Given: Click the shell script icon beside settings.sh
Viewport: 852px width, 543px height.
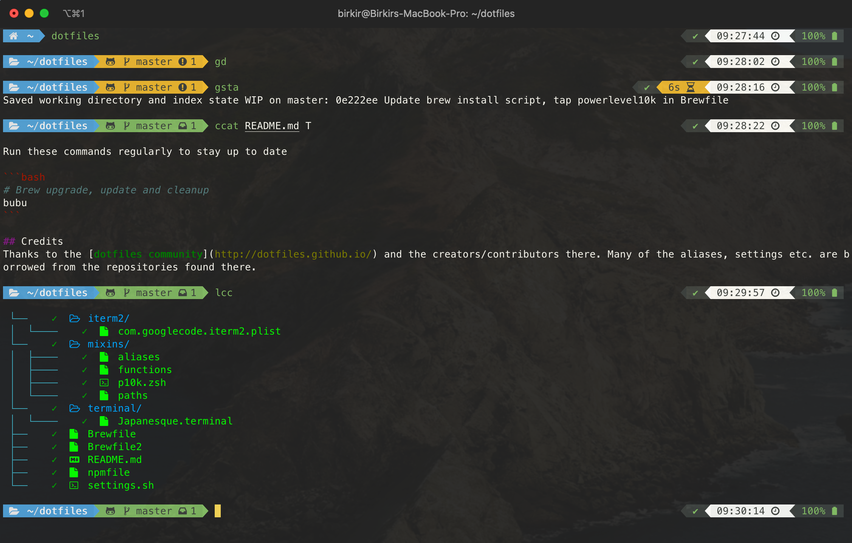Looking at the screenshot, I should 74,485.
